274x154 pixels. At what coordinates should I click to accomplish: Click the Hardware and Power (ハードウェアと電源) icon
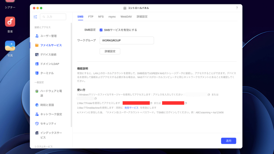coord(37,91)
